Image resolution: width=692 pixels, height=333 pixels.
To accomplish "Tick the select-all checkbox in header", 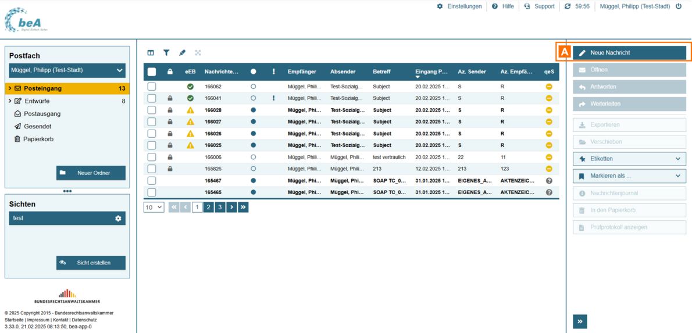I will point(151,71).
